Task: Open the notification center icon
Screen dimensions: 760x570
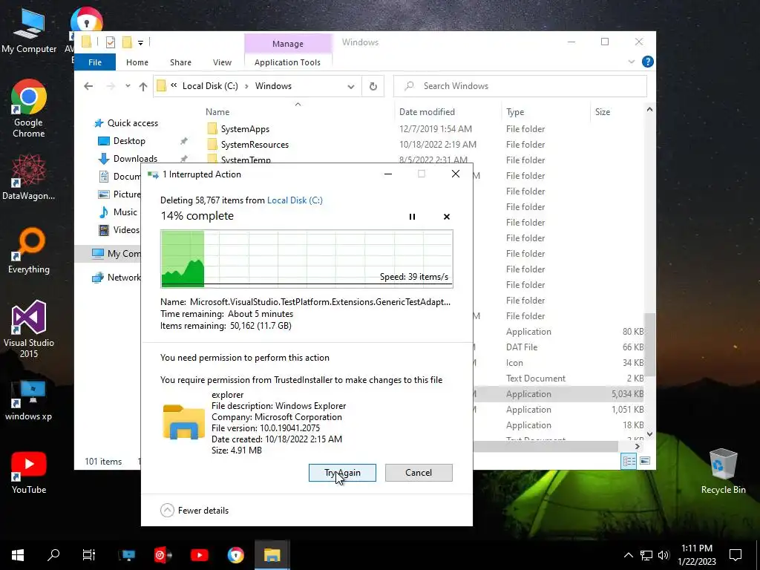Action: 736,555
